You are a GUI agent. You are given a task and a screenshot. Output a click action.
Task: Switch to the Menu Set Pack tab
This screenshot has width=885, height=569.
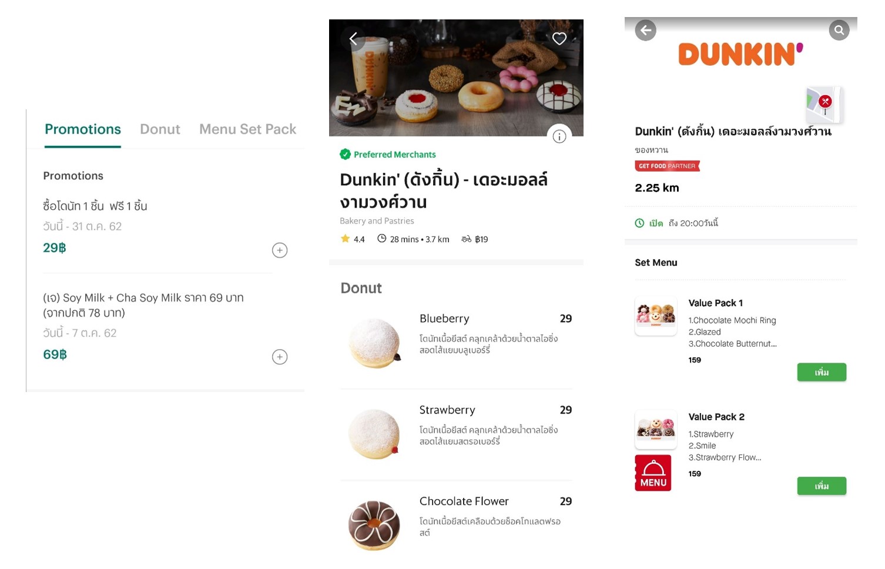pyautogui.click(x=247, y=129)
